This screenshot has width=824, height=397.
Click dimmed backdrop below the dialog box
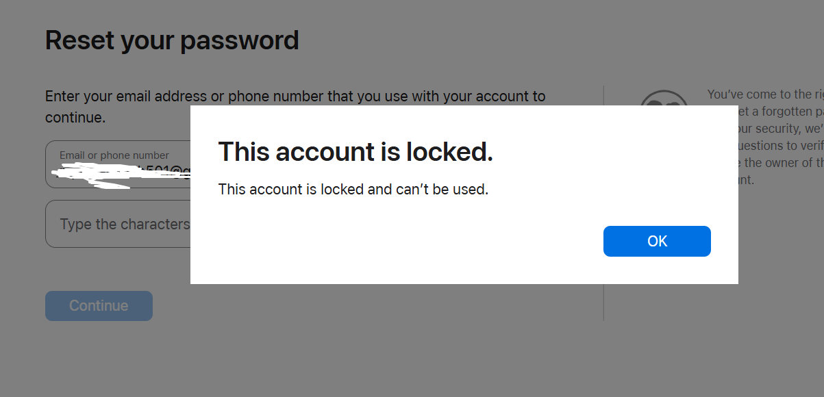tap(411, 342)
